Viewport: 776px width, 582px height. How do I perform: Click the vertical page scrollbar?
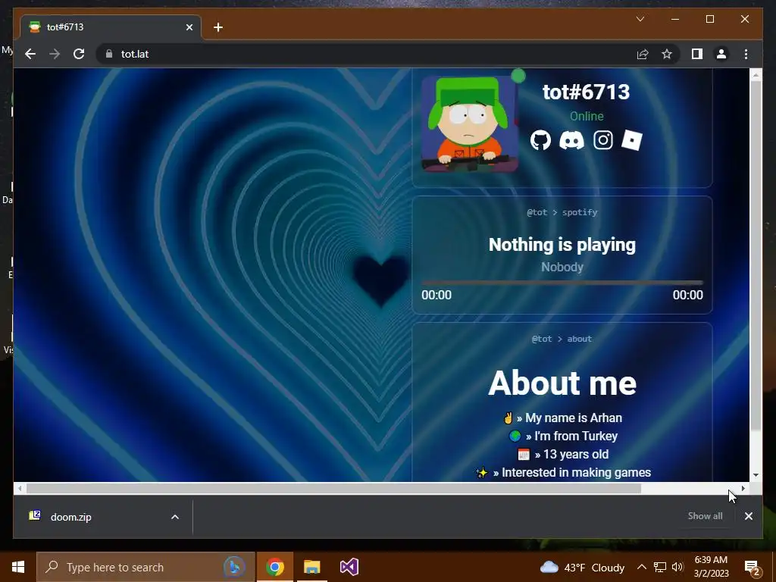point(756,255)
